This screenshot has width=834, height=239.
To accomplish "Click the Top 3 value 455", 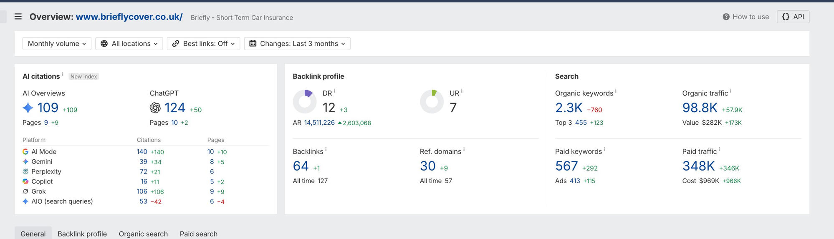I will coord(581,123).
